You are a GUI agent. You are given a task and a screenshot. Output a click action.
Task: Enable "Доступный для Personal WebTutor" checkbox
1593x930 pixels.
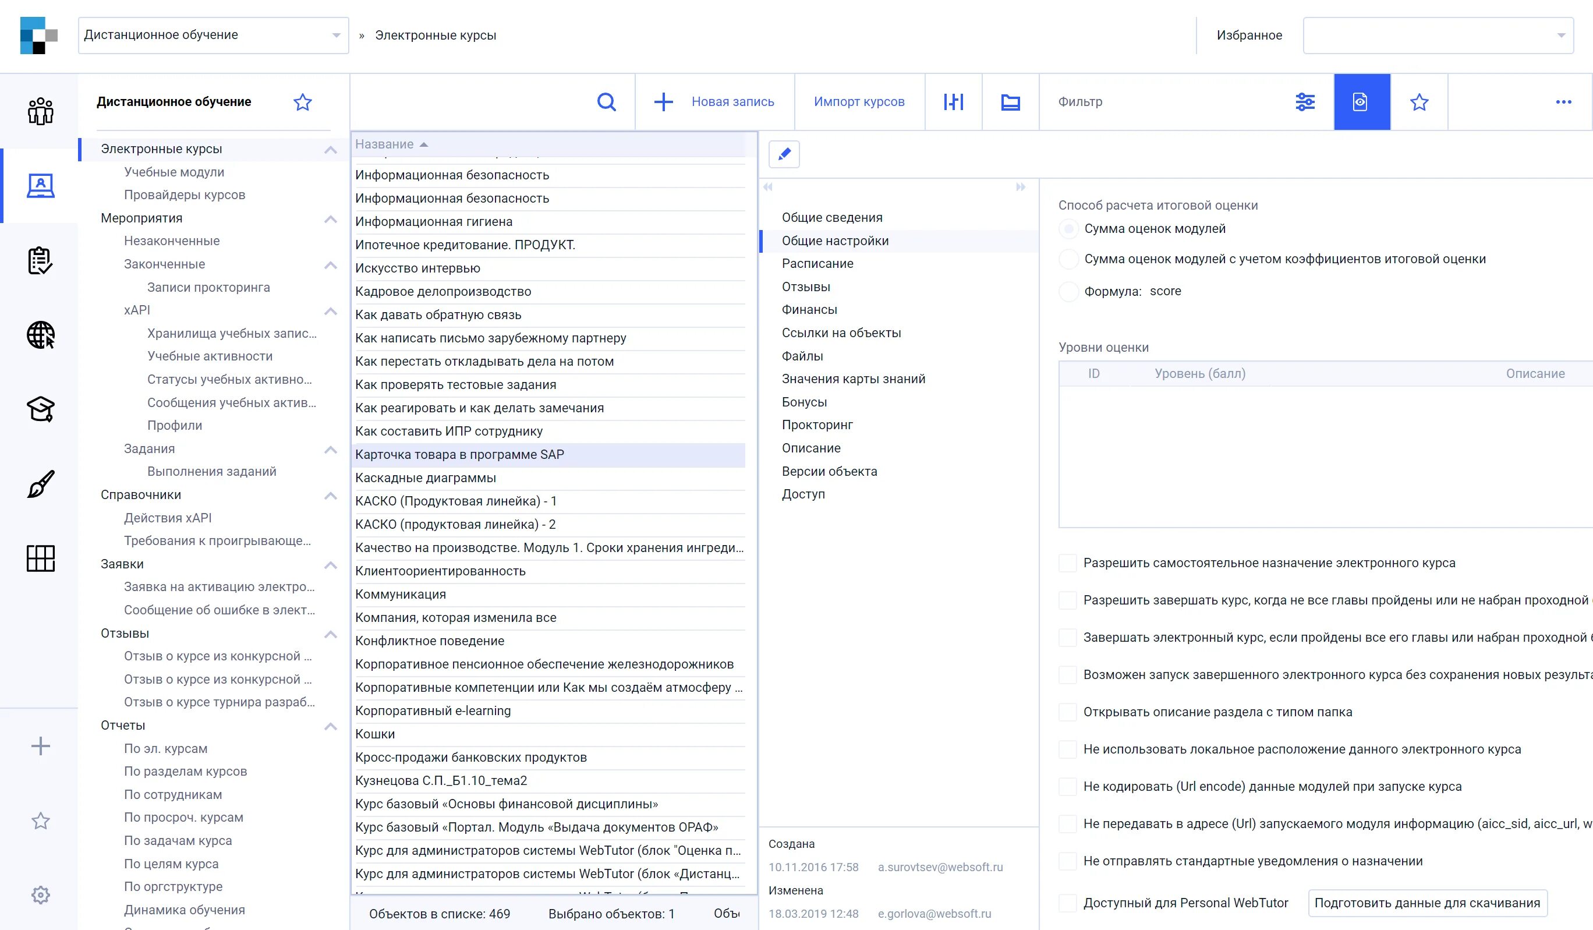[1068, 903]
